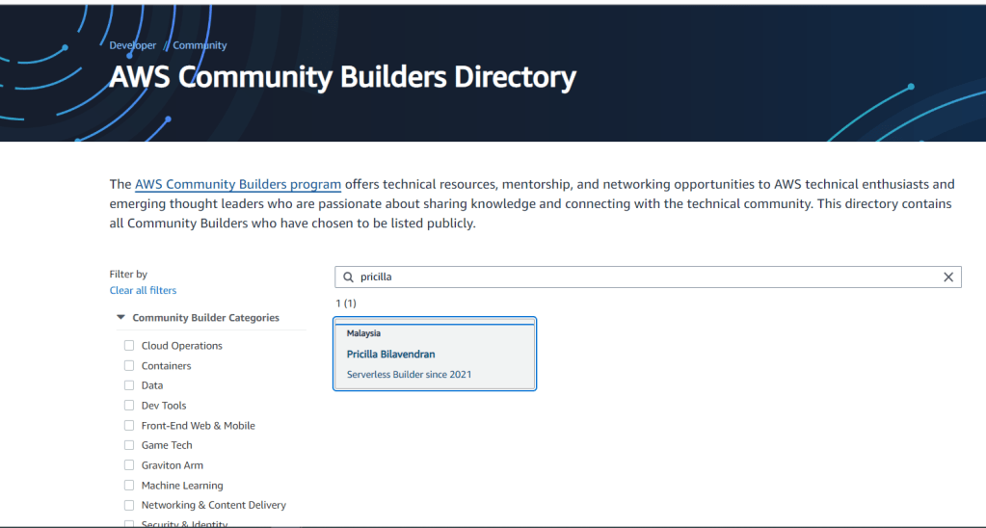This screenshot has width=986, height=528.
Task: Clear the search field with X icon
Action: (948, 277)
